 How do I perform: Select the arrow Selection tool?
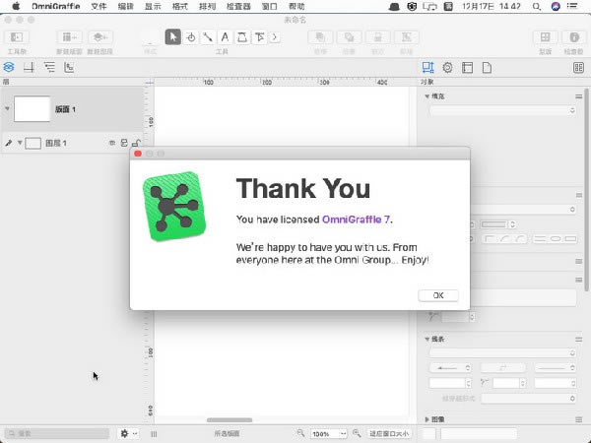[x=173, y=37]
